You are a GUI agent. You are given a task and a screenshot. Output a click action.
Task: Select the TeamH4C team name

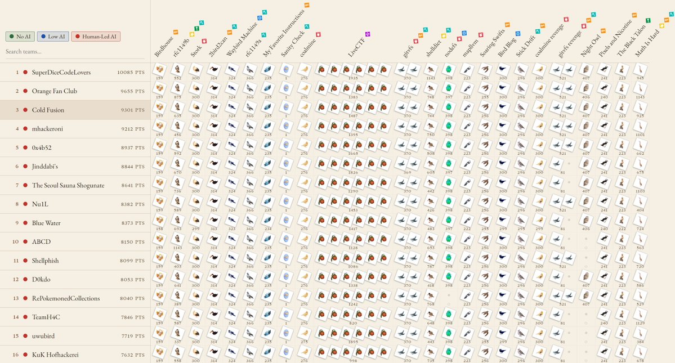point(46,317)
